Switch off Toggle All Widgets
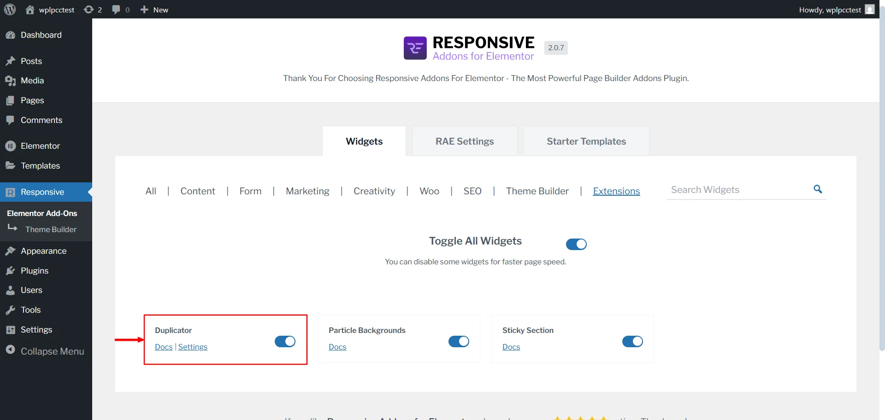885x420 pixels. click(x=576, y=244)
